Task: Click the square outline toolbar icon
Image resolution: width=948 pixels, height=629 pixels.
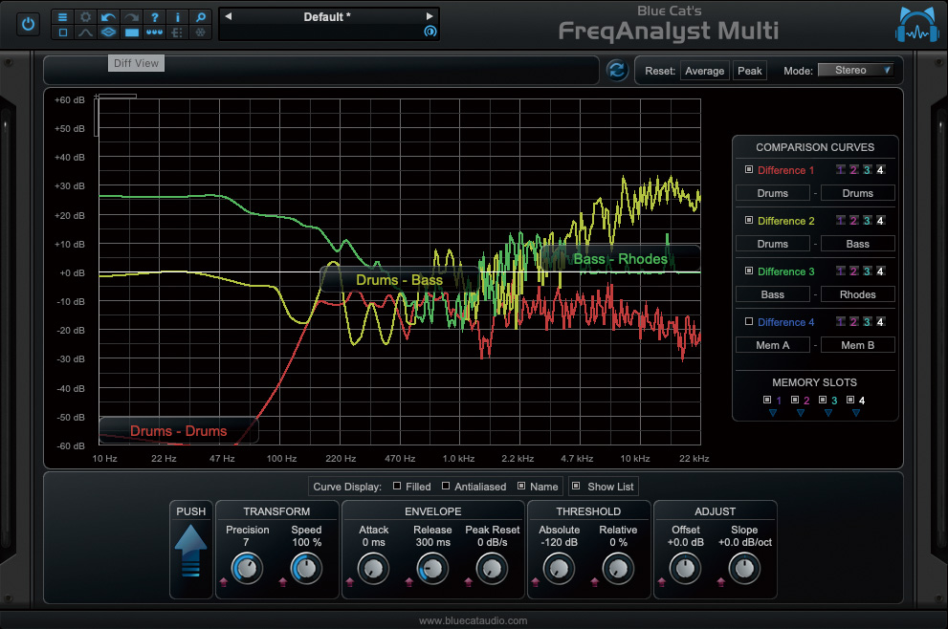Action: coord(62,33)
